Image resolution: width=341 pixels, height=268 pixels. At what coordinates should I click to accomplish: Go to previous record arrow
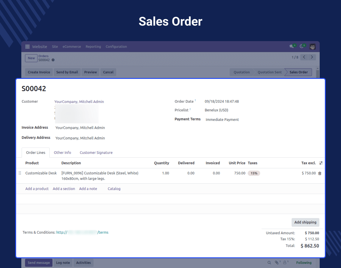(304, 57)
